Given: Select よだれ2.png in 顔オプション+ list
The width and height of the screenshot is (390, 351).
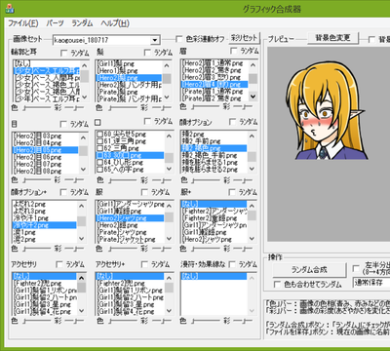Looking at the screenshot, I should (45, 204).
